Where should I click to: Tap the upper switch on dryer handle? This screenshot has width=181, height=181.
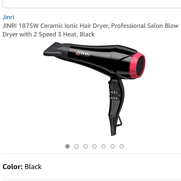coord(115,92)
